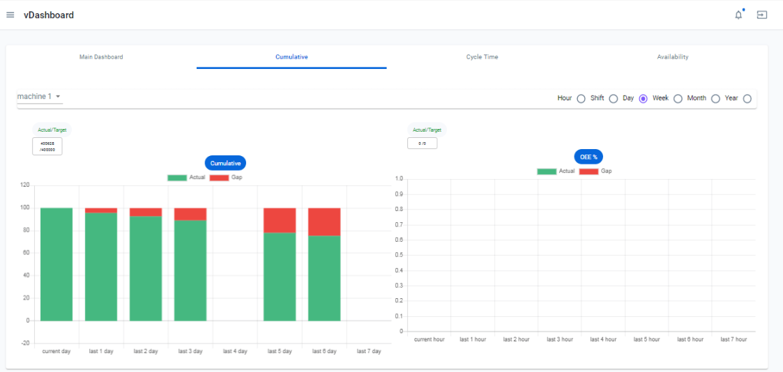Viewport: 783px width, 372px height.
Task: Switch to the Cumulative tab
Action: tap(291, 57)
